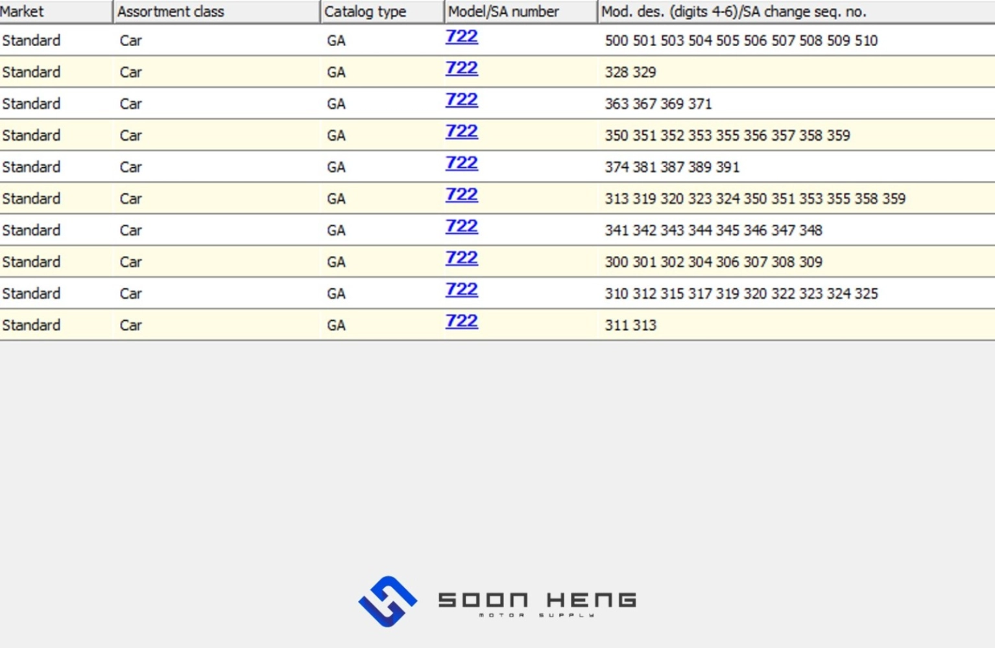Open 722 link in row 328 329
The width and height of the screenshot is (995, 648).
[461, 68]
